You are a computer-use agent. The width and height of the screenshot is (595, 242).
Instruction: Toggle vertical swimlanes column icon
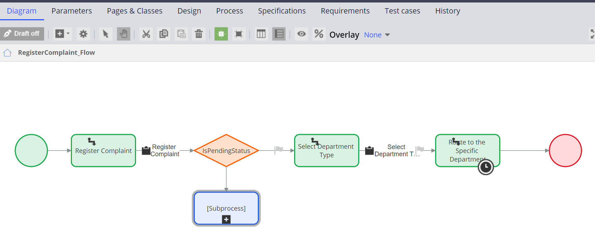pos(261,34)
